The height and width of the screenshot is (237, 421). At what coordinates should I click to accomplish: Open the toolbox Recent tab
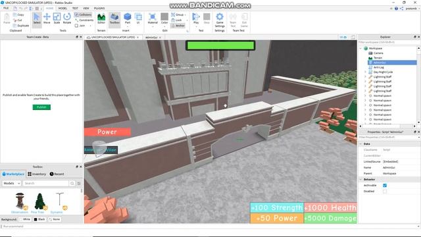[x=57, y=174]
